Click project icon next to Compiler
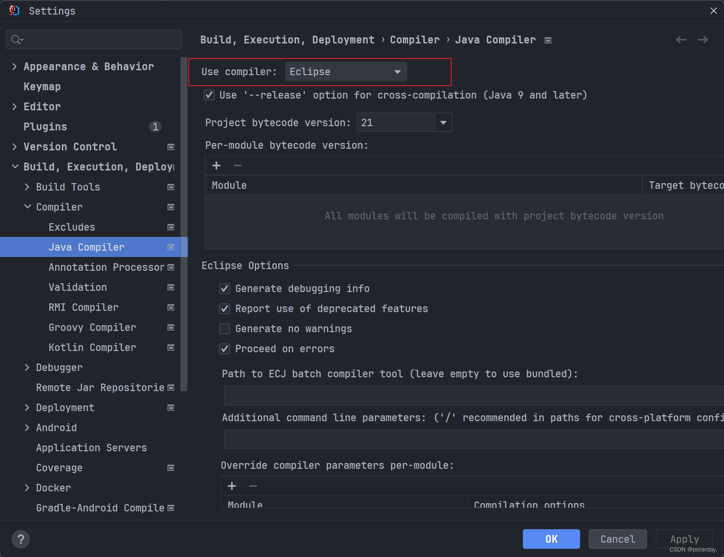The height and width of the screenshot is (557, 724). coord(171,207)
